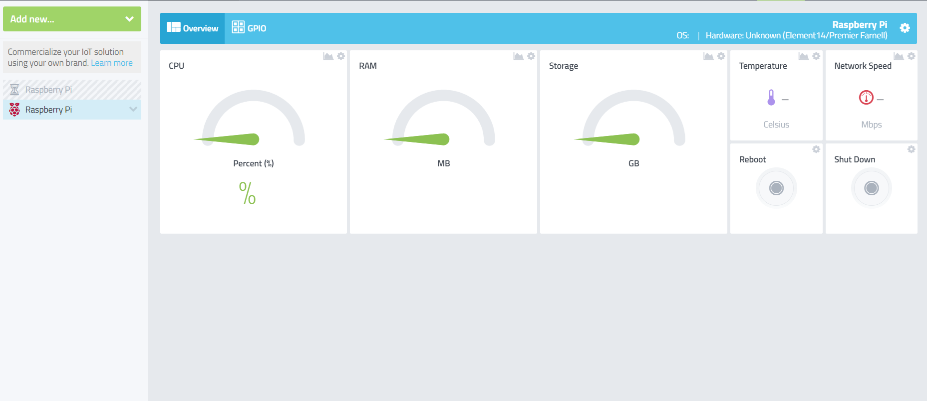This screenshot has width=927, height=401.
Task: Trigger the Reboot round button
Action: coord(776,188)
